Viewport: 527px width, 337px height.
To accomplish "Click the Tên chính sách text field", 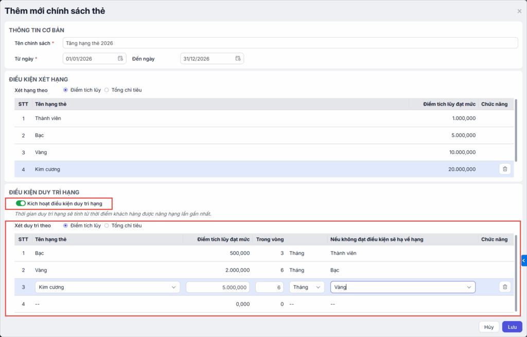I will (290, 43).
